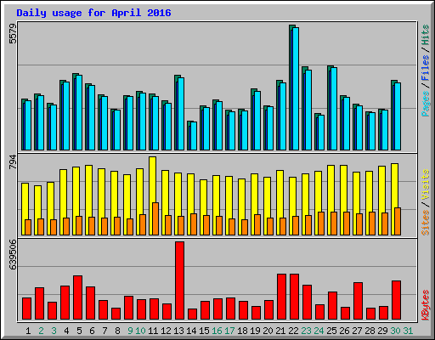
Task: Click day label 13 on the x-axis
Action: (x=178, y=331)
